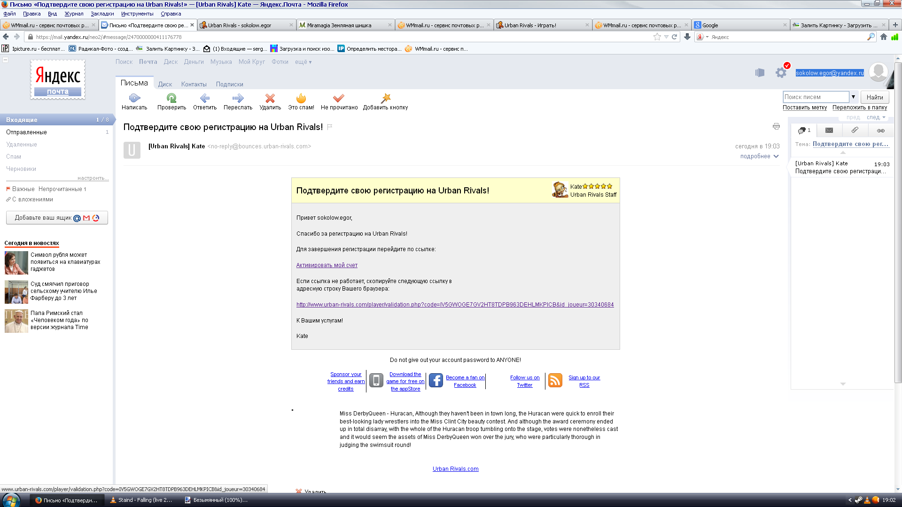Screen dimensions: 902x507
Task: Click the Переслать forward icon
Action: point(238,98)
